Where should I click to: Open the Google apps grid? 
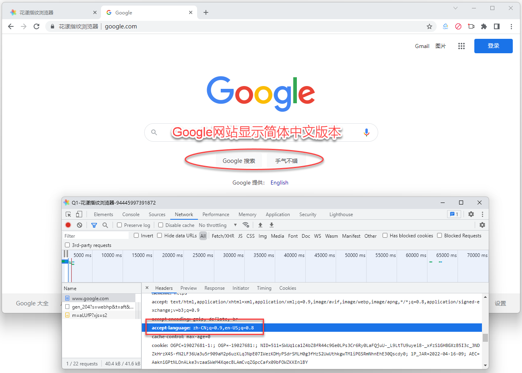(462, 46)
